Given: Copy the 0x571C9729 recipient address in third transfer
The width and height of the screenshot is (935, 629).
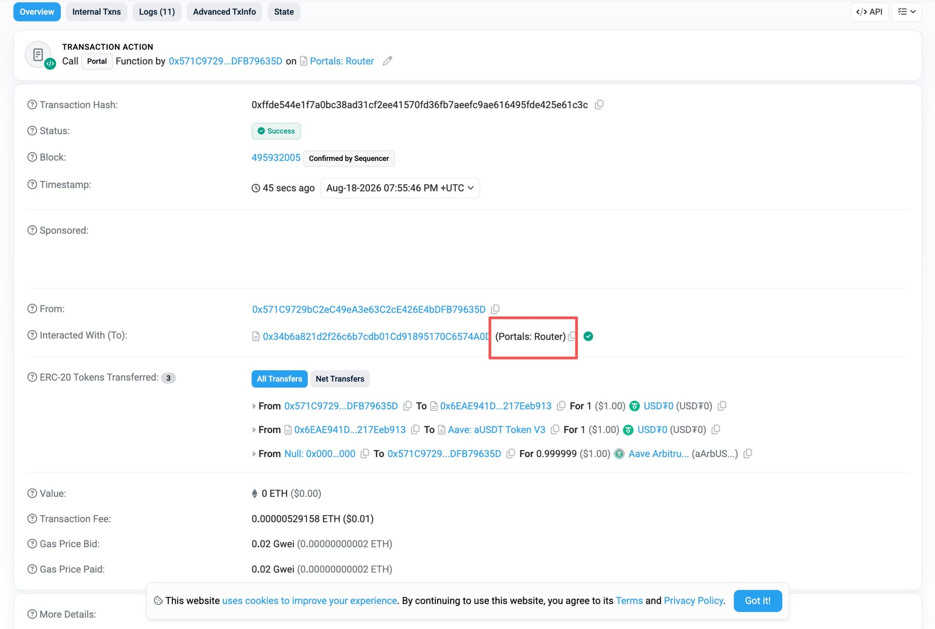Looking at the screenshot, I should pos(511,454).
